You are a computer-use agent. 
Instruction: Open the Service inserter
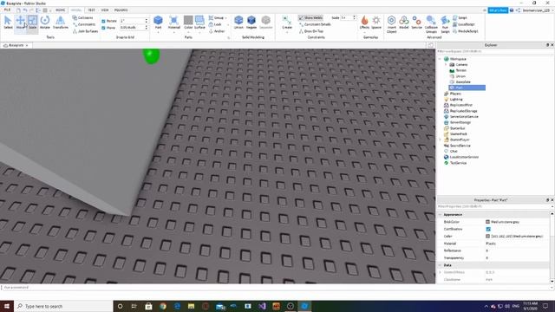[x=416, y=23]
